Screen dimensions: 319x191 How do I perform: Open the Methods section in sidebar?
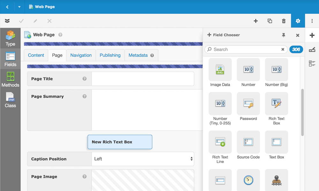point(10,80)
